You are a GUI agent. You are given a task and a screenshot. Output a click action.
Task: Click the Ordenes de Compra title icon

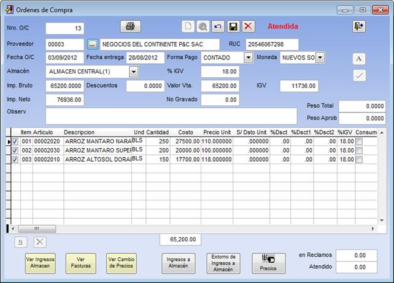click(x=9, y=10)
